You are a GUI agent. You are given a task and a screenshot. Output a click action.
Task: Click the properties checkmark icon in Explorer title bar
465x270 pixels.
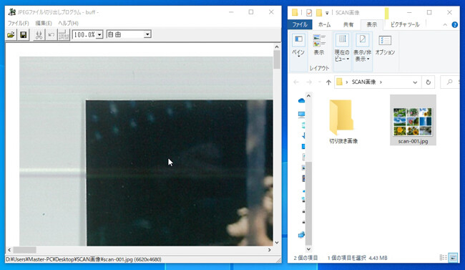pyautogui.click(x=309, y=12)
